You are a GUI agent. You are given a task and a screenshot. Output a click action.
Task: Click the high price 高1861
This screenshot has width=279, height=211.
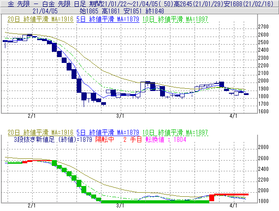[111, 11]
